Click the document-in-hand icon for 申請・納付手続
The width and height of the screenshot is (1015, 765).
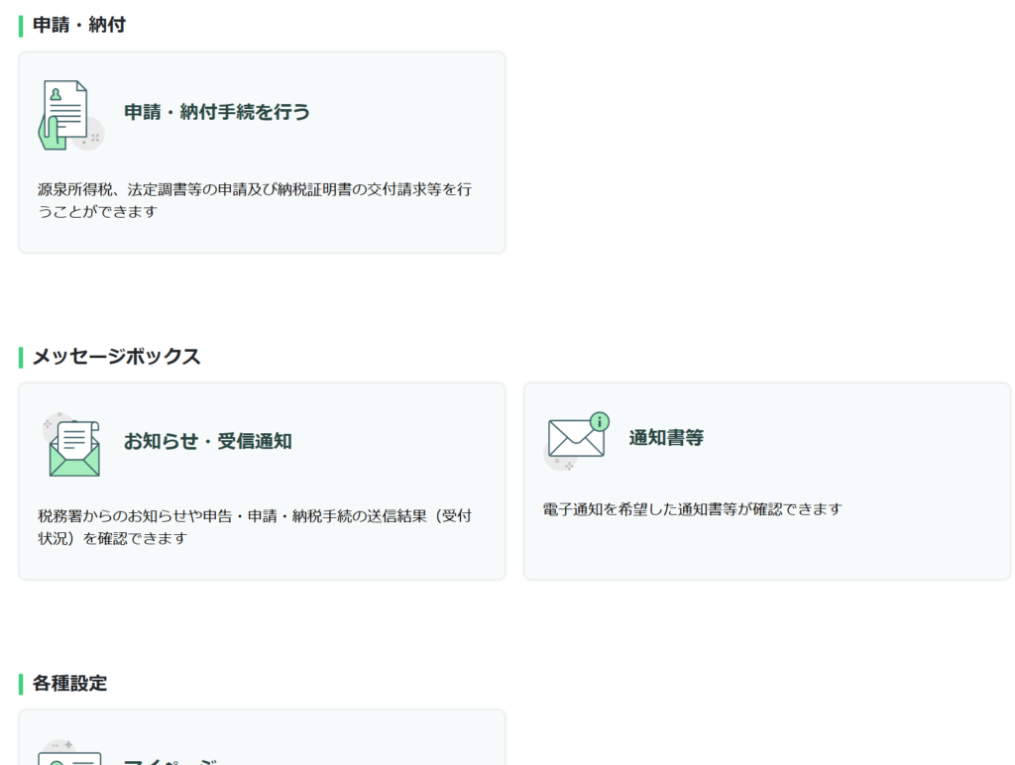pyautogui.click(x=68, y=115)
